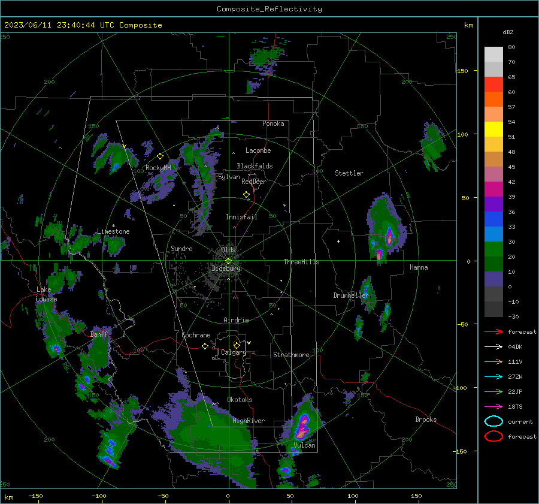Click the white plus marker west of Hanna
Viewport: 539px width, 504px height.
click(x=338, y=241)
